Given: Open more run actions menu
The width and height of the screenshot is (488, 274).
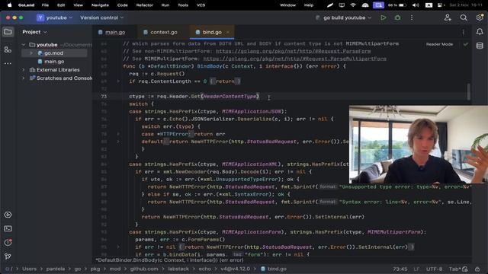Looking at the screenshot, I should (x=412, y=18).
